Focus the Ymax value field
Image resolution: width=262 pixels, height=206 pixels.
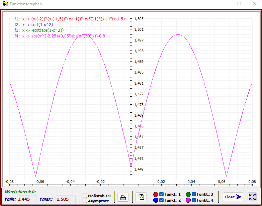click(x=65, y=199)
